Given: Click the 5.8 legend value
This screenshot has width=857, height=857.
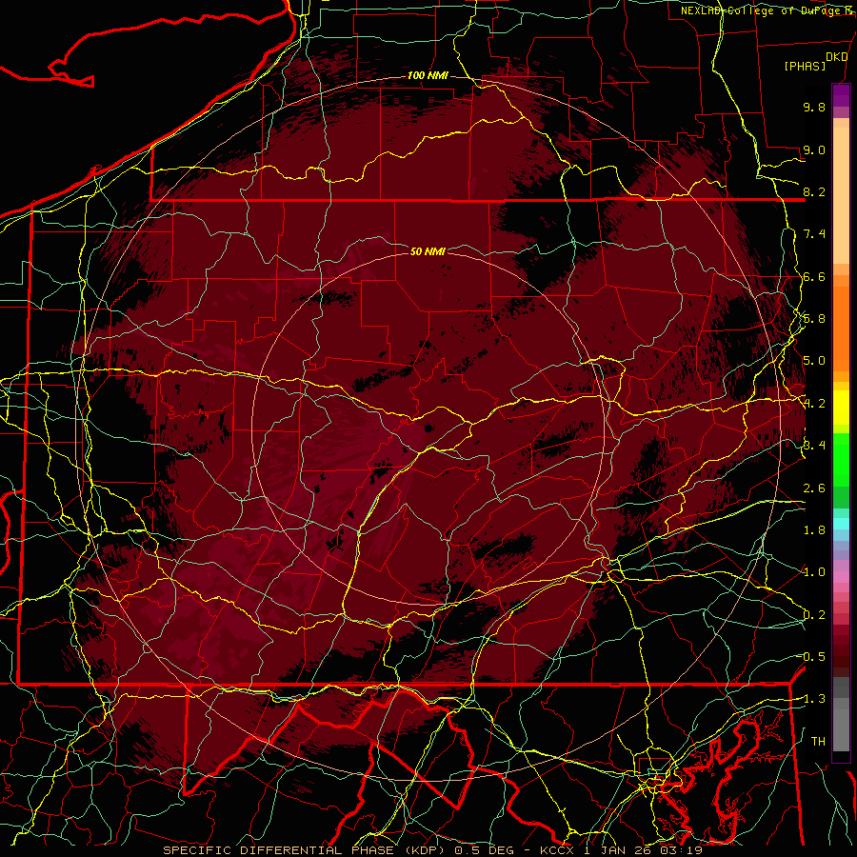Looking at the screenshot, I should tap(814, 319).
